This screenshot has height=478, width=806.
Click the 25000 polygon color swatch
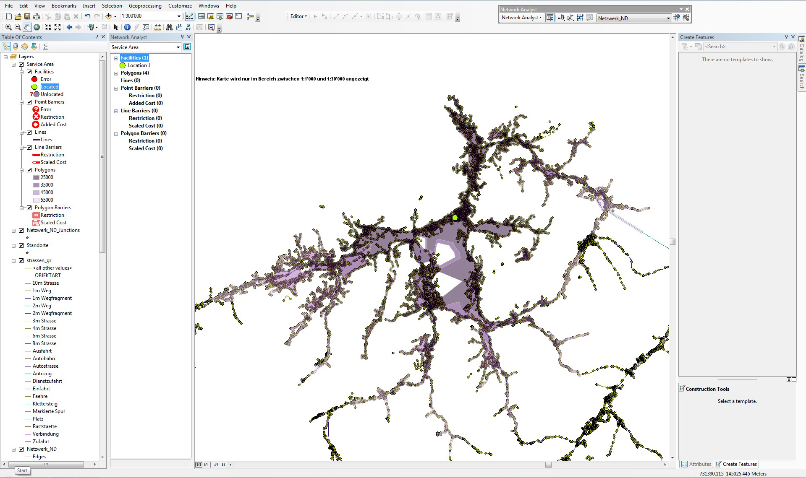tap(36, 177)
